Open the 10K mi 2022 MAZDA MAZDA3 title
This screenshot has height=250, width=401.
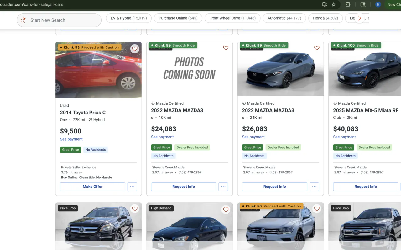tap(177, 110)
